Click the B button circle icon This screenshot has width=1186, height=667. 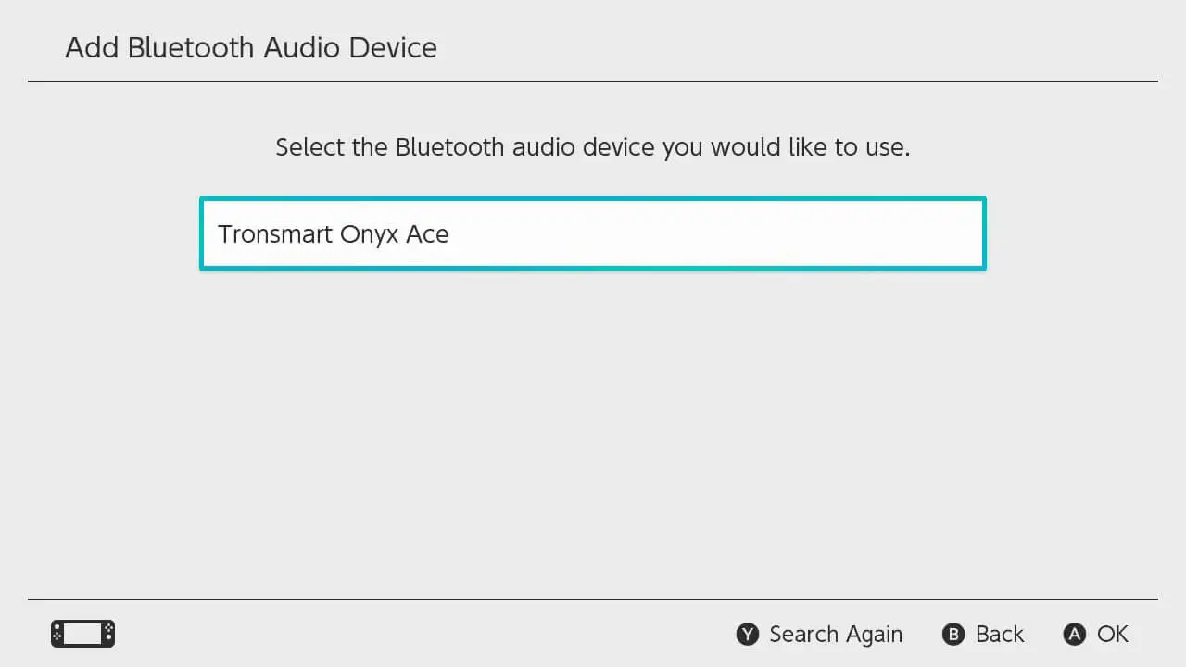click(x=953, y=635)
